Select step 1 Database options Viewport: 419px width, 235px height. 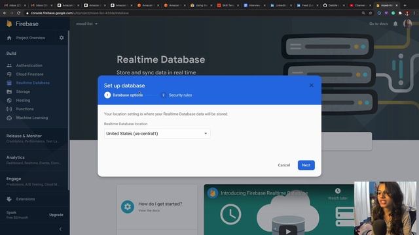[124, 95]
